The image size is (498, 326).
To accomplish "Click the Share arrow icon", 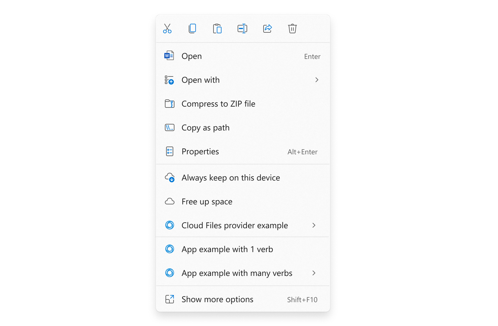I will [268, 28].
